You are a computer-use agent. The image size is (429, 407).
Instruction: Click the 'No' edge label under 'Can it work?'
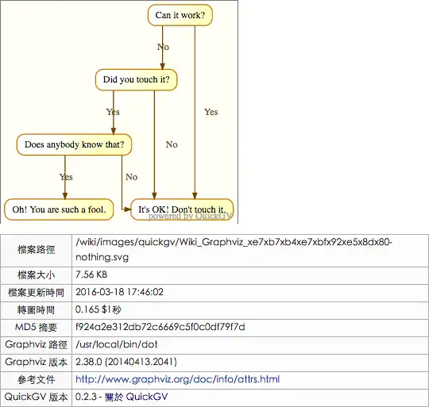163,47
